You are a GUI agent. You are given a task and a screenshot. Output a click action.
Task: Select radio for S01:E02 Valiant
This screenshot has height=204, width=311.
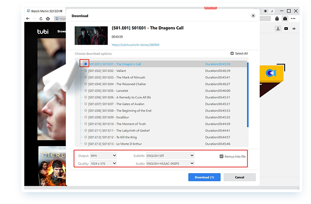(x=85, y=70)
